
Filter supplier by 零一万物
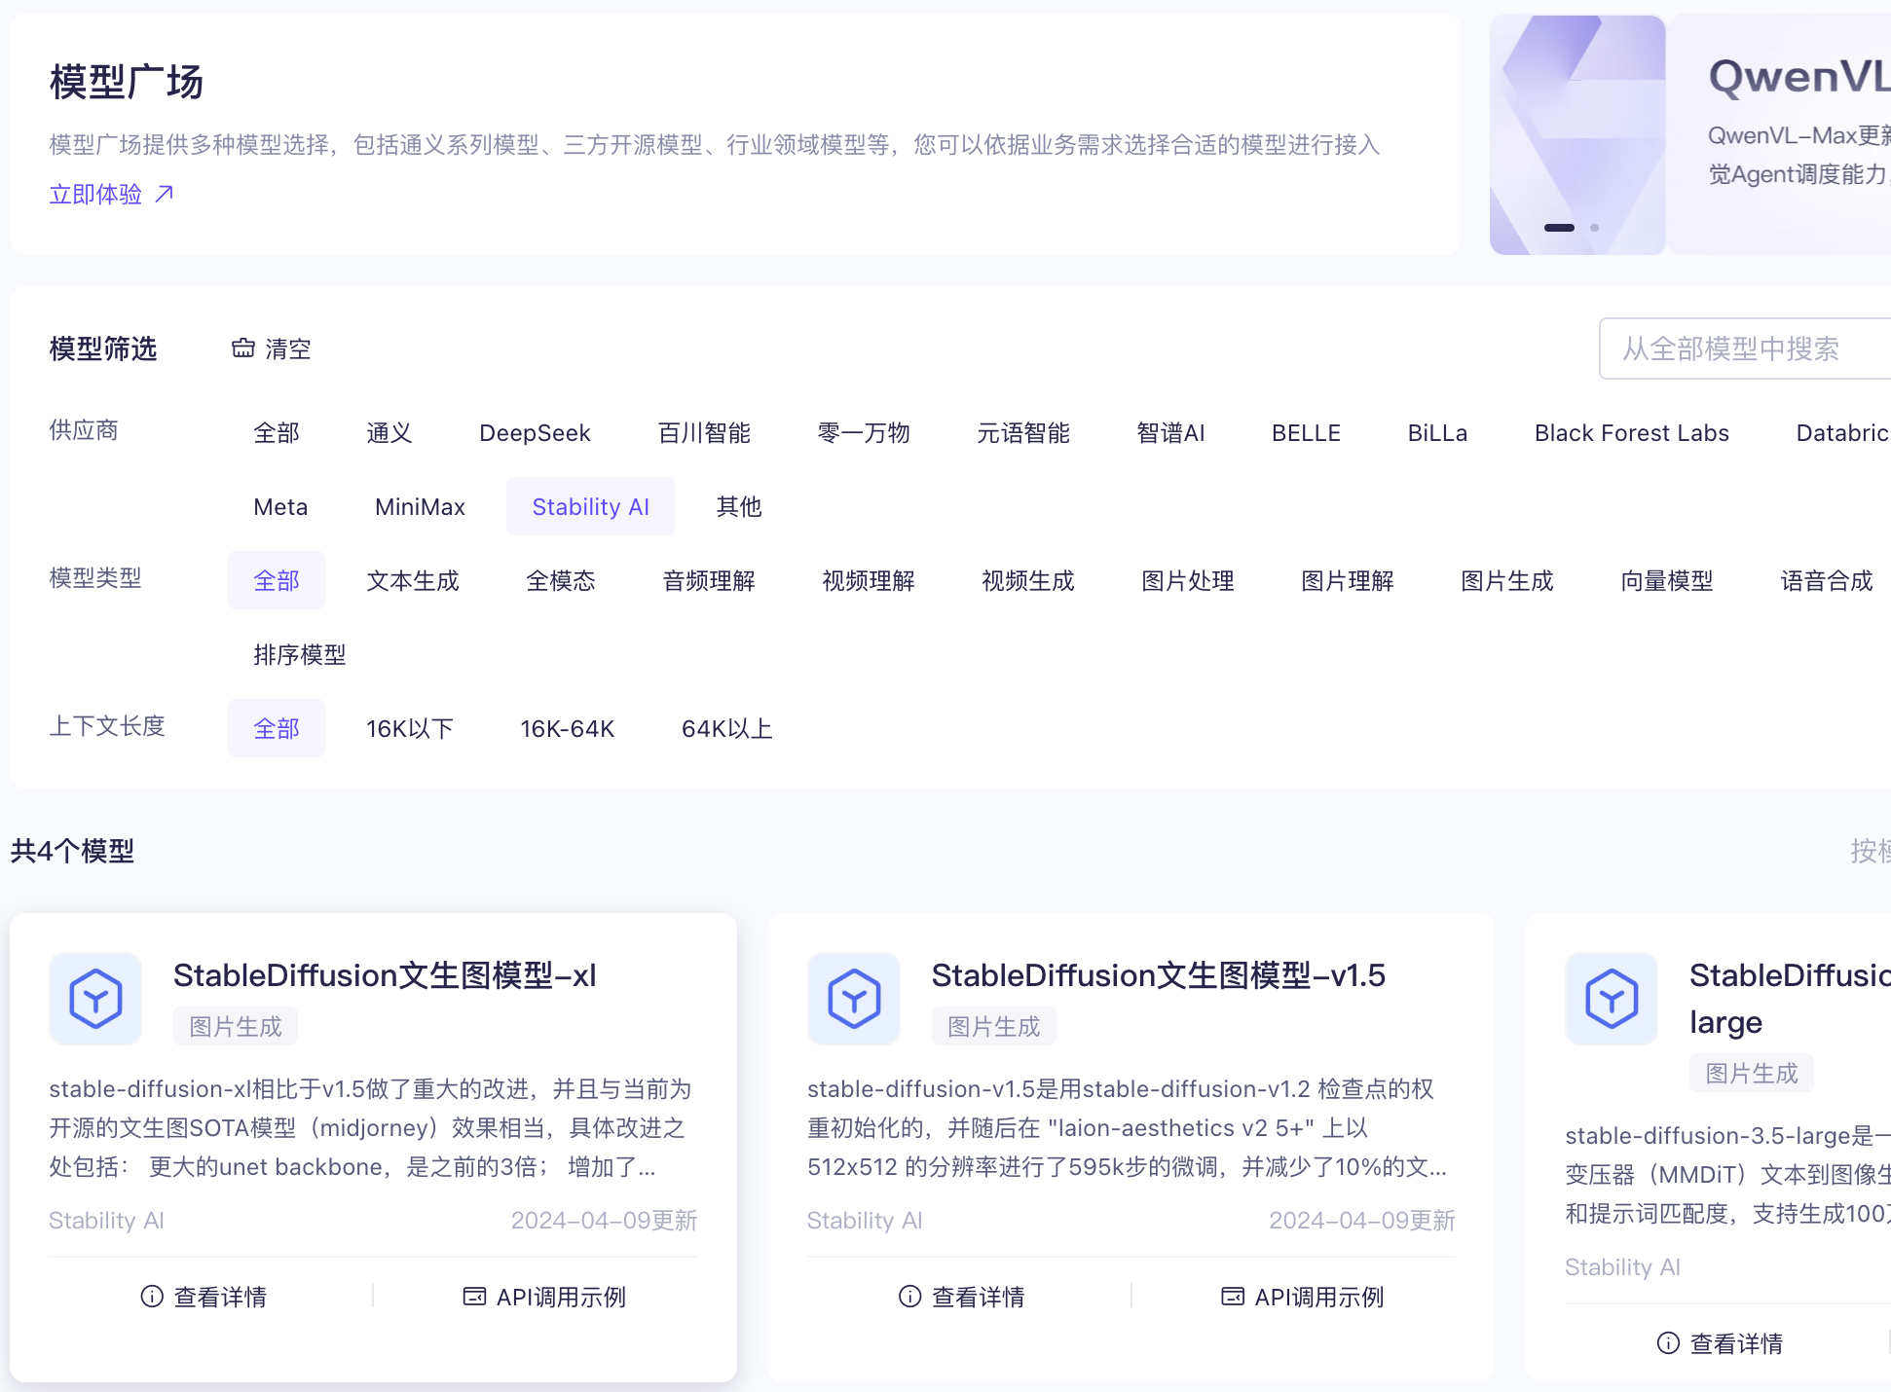pyautogui.click(x=864, y=433)
